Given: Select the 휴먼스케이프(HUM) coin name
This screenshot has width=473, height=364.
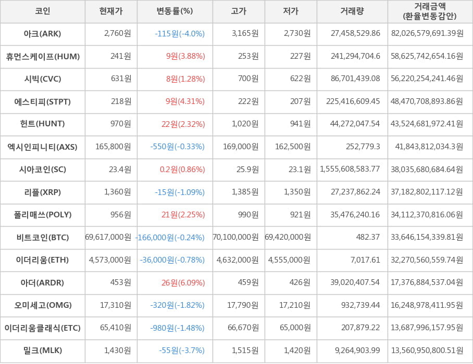Looking at the screenshot, I should [x=43, y=56].
